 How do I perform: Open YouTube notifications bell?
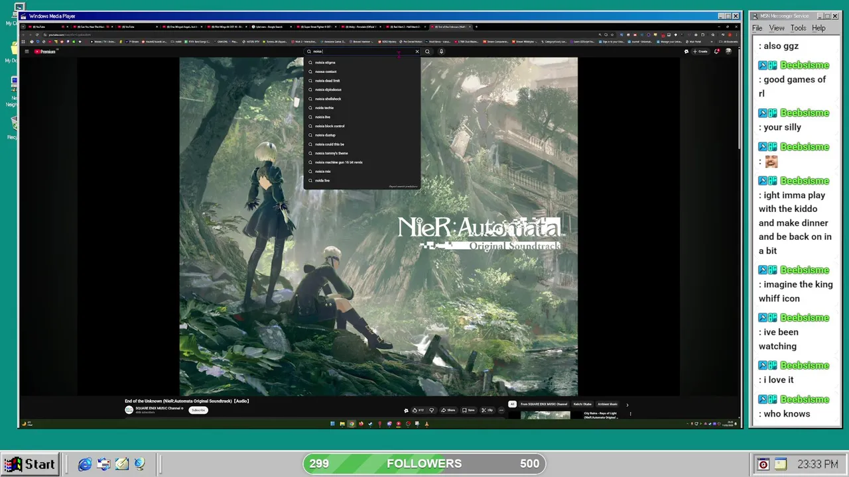[x=716, y=51]
